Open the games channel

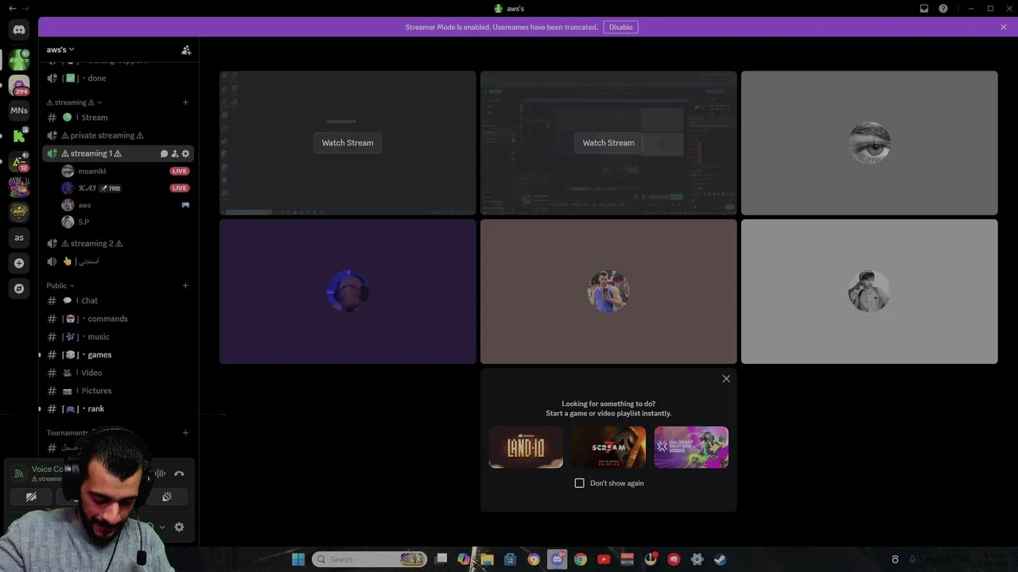(x=117, y=355)
